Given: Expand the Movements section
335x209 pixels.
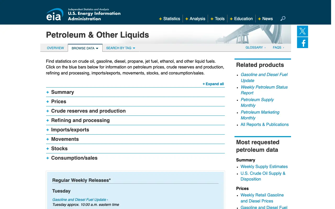Looking at the screenshot, I should coord(135,139).
